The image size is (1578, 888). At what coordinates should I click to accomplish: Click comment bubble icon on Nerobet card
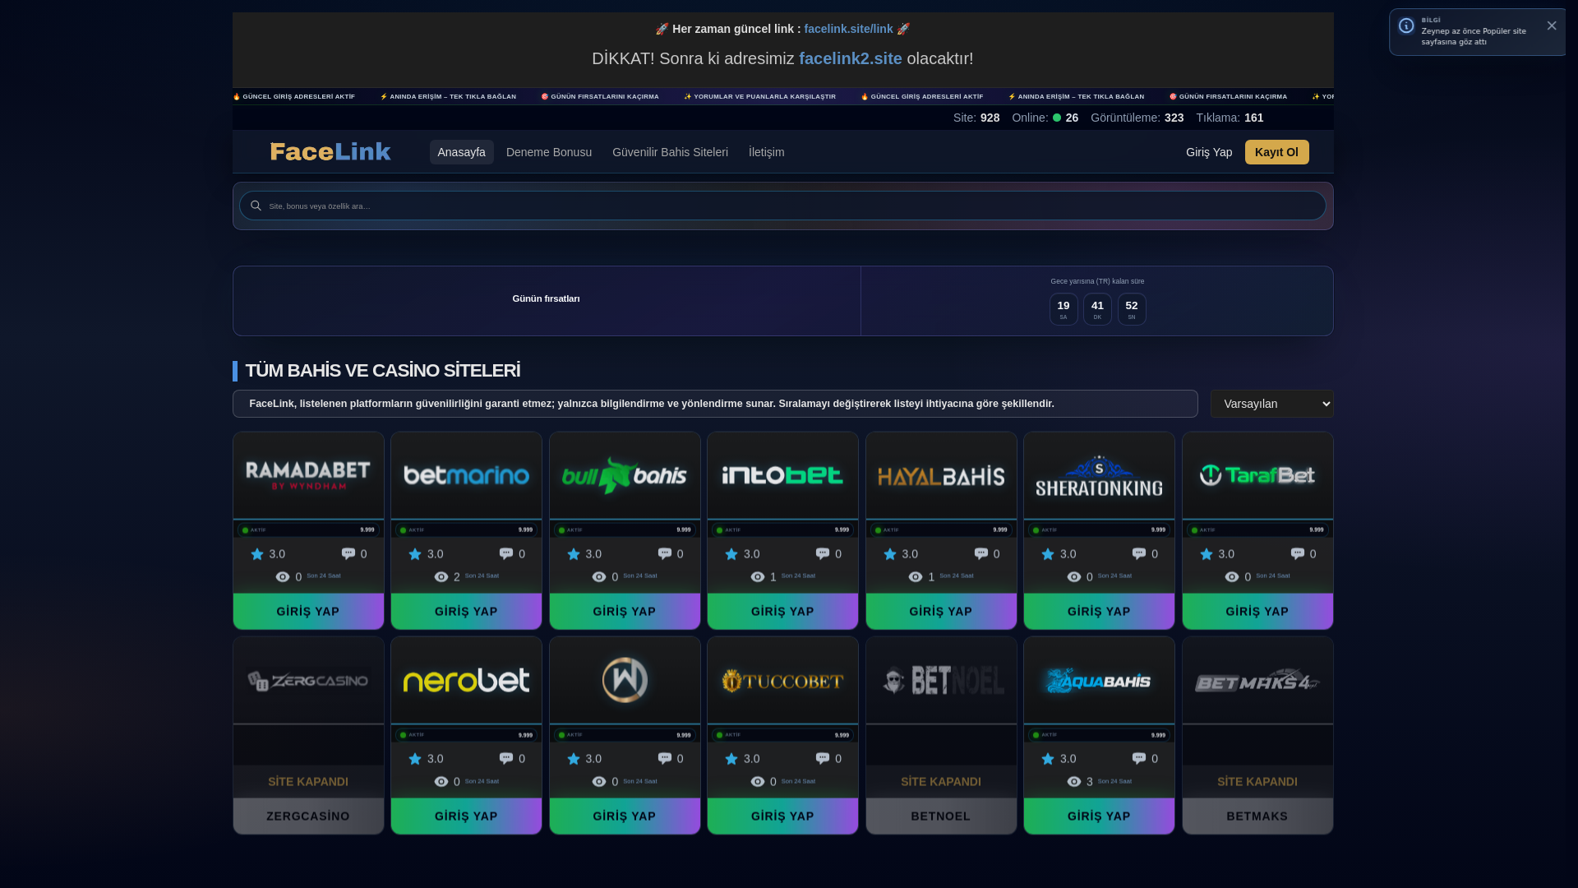click(506, 758)
